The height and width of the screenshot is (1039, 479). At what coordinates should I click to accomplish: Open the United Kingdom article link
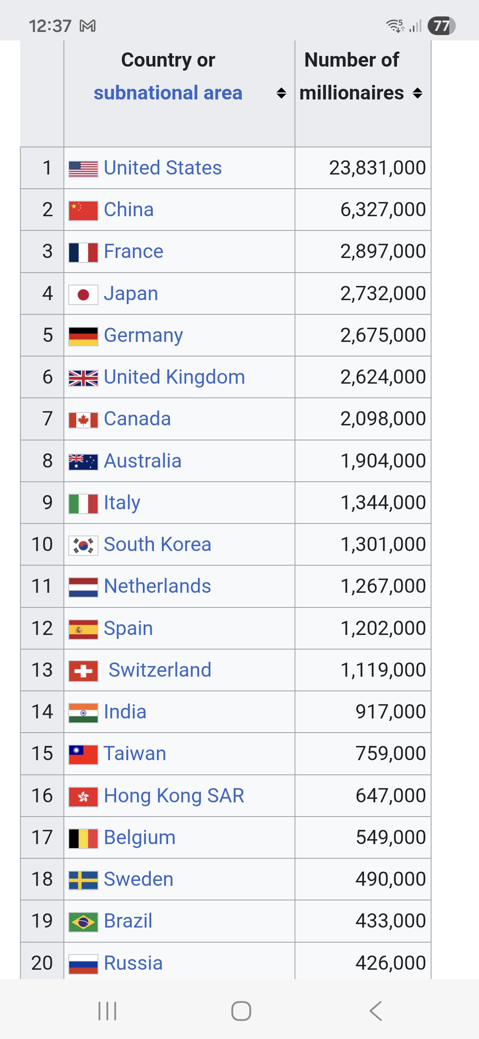(x=174, y=377)
